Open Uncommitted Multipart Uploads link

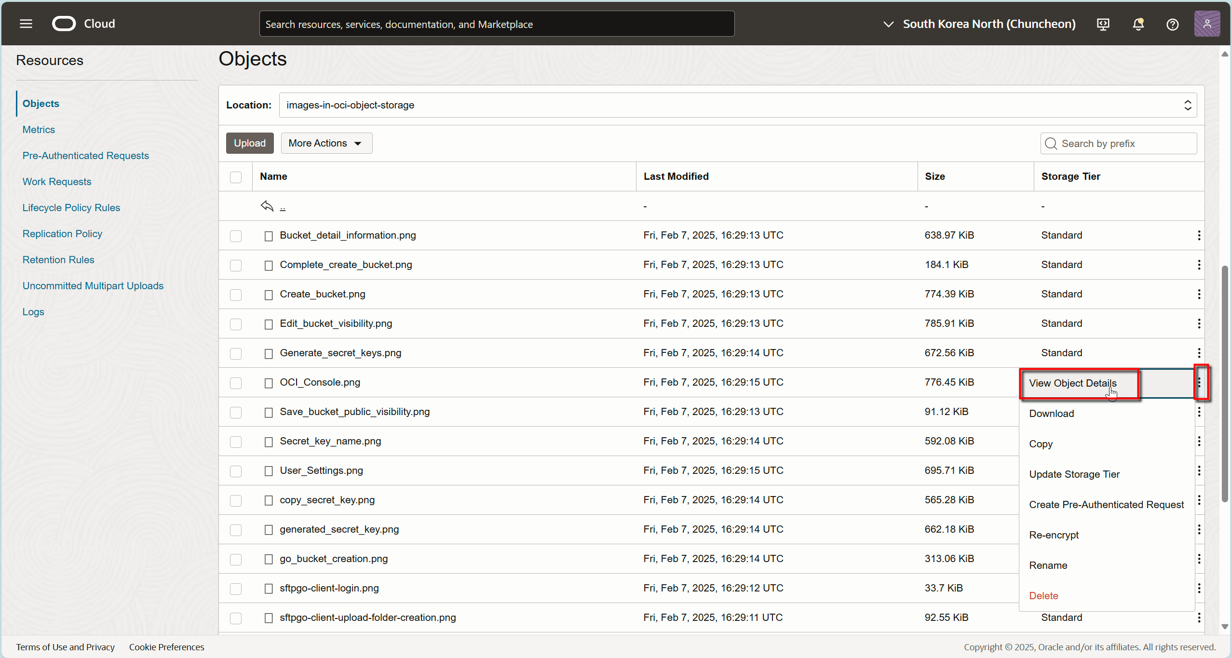93,286
